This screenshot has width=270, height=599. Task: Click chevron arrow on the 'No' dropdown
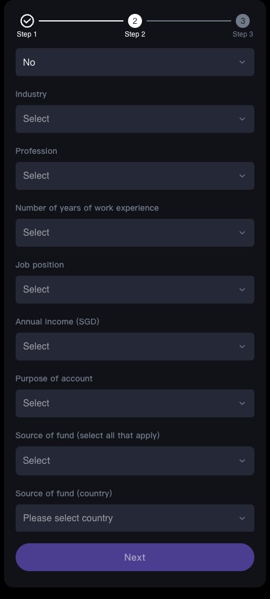tap(242, 62)
